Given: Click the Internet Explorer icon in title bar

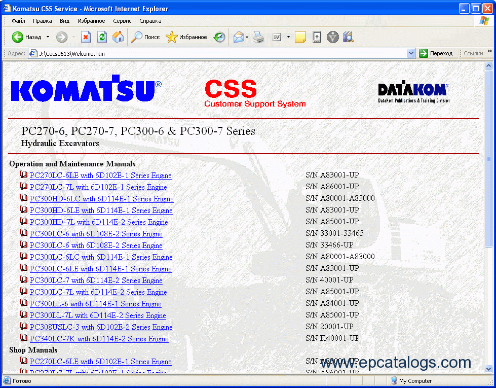Looking at the screenshot, I should point(7,8).
